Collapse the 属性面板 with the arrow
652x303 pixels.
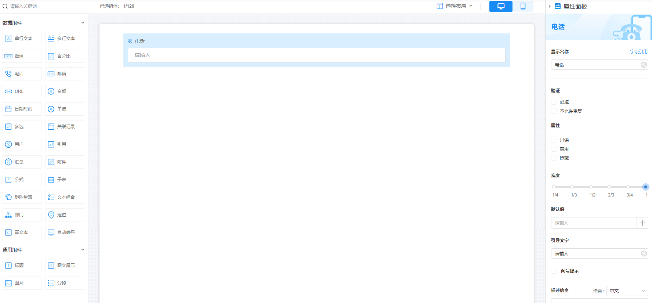[x=550, y=6]
